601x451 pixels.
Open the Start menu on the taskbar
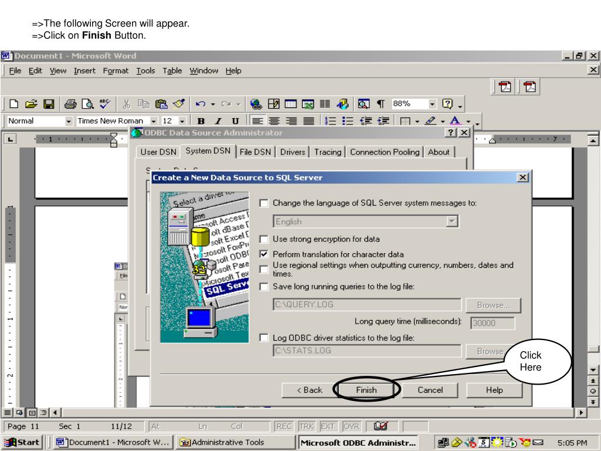pyautogui.click(x=22, y=442)
